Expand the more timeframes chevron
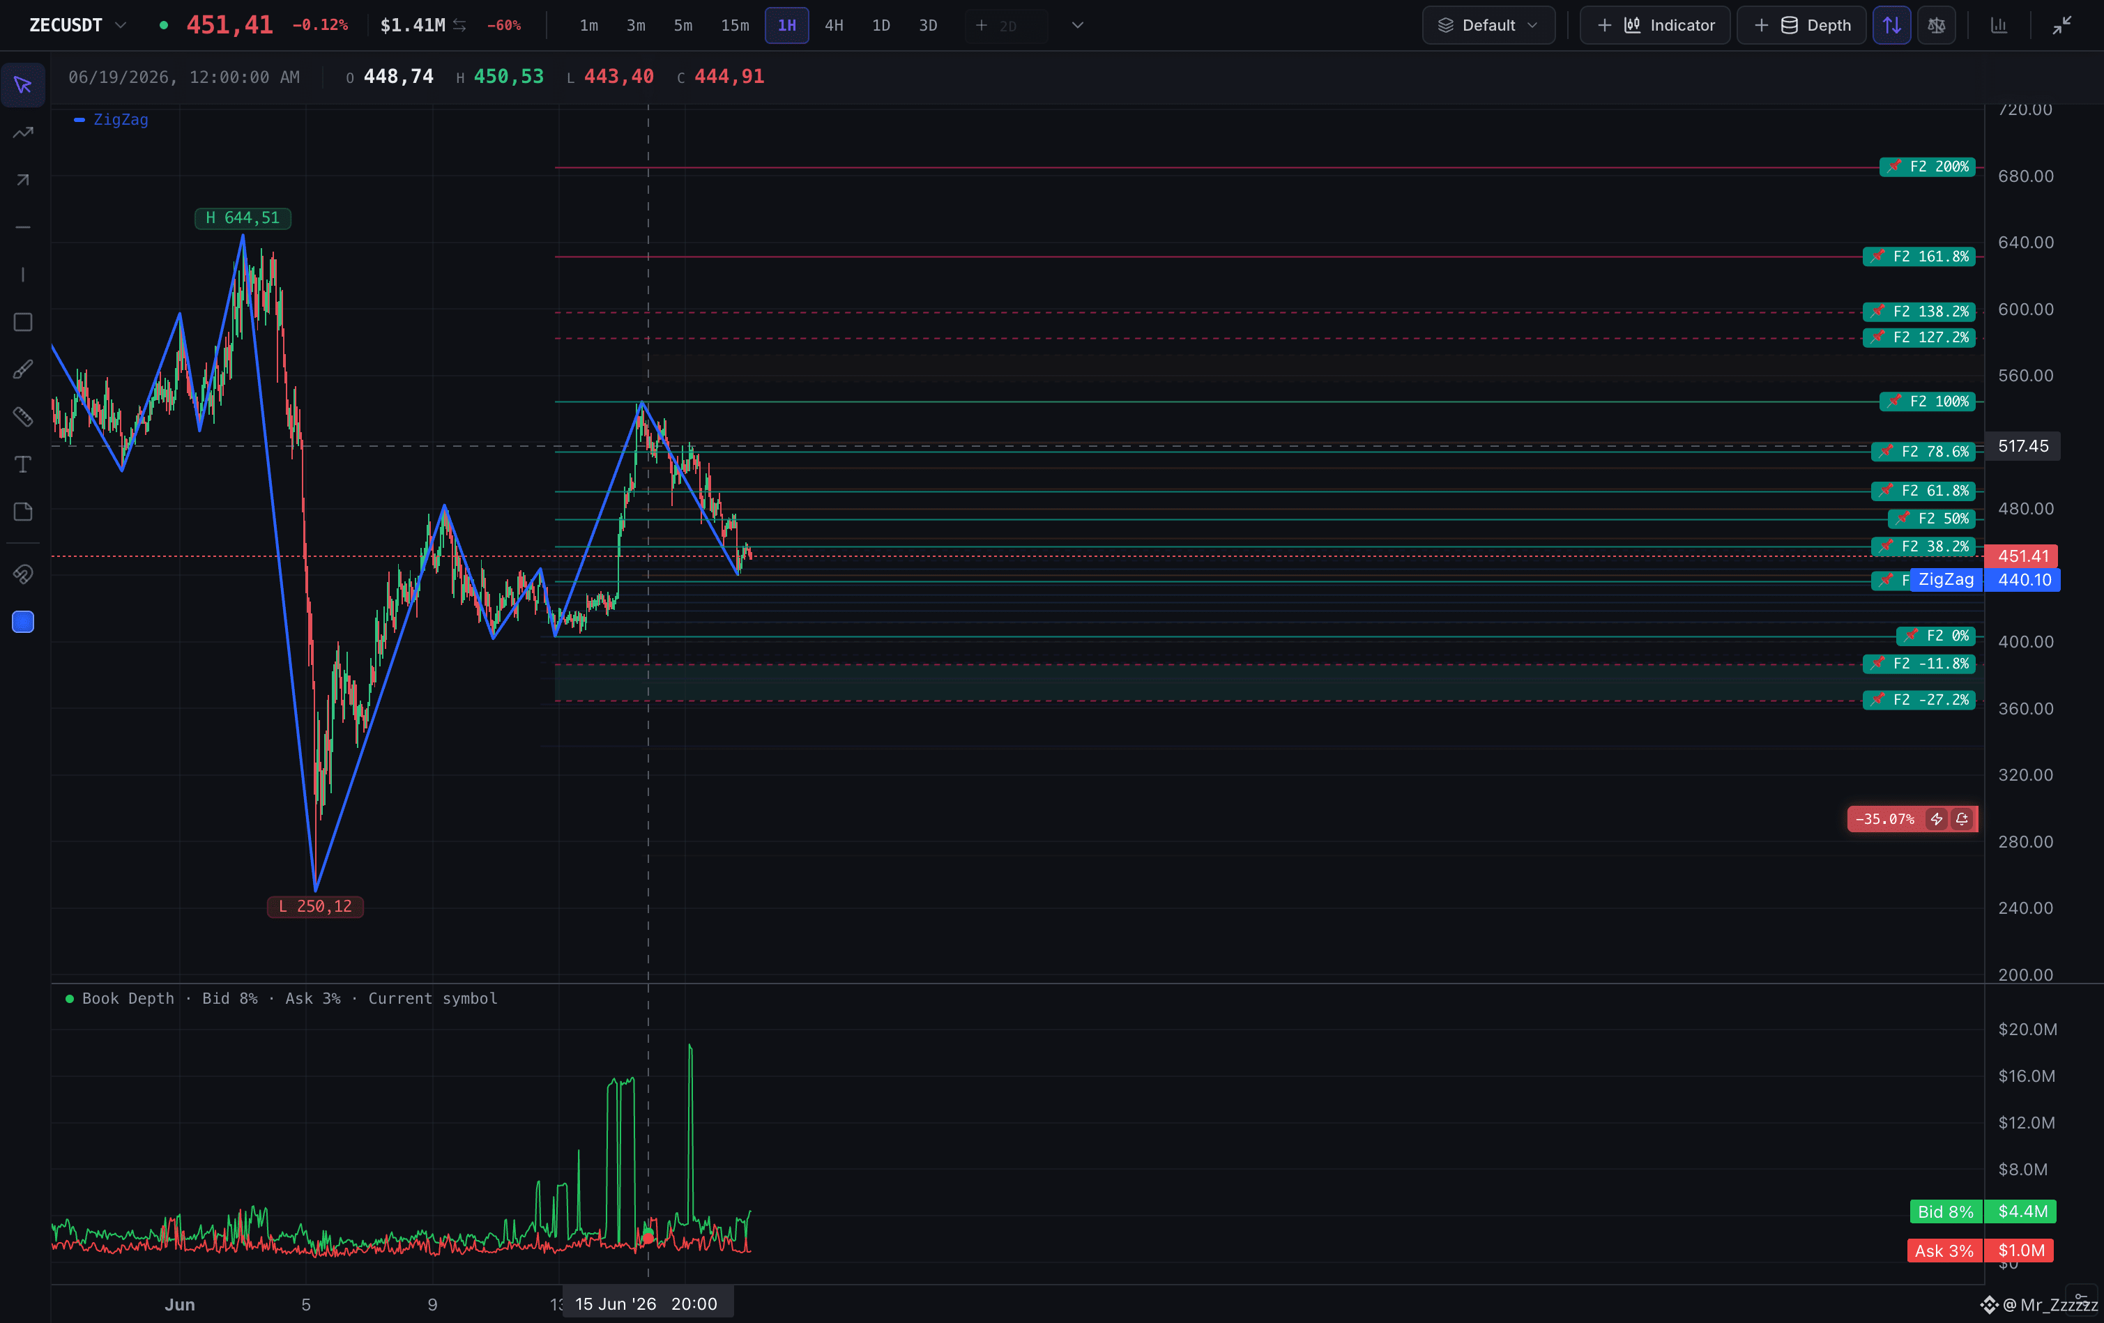This screenshot has height=1323, width=2104. 1077,25
